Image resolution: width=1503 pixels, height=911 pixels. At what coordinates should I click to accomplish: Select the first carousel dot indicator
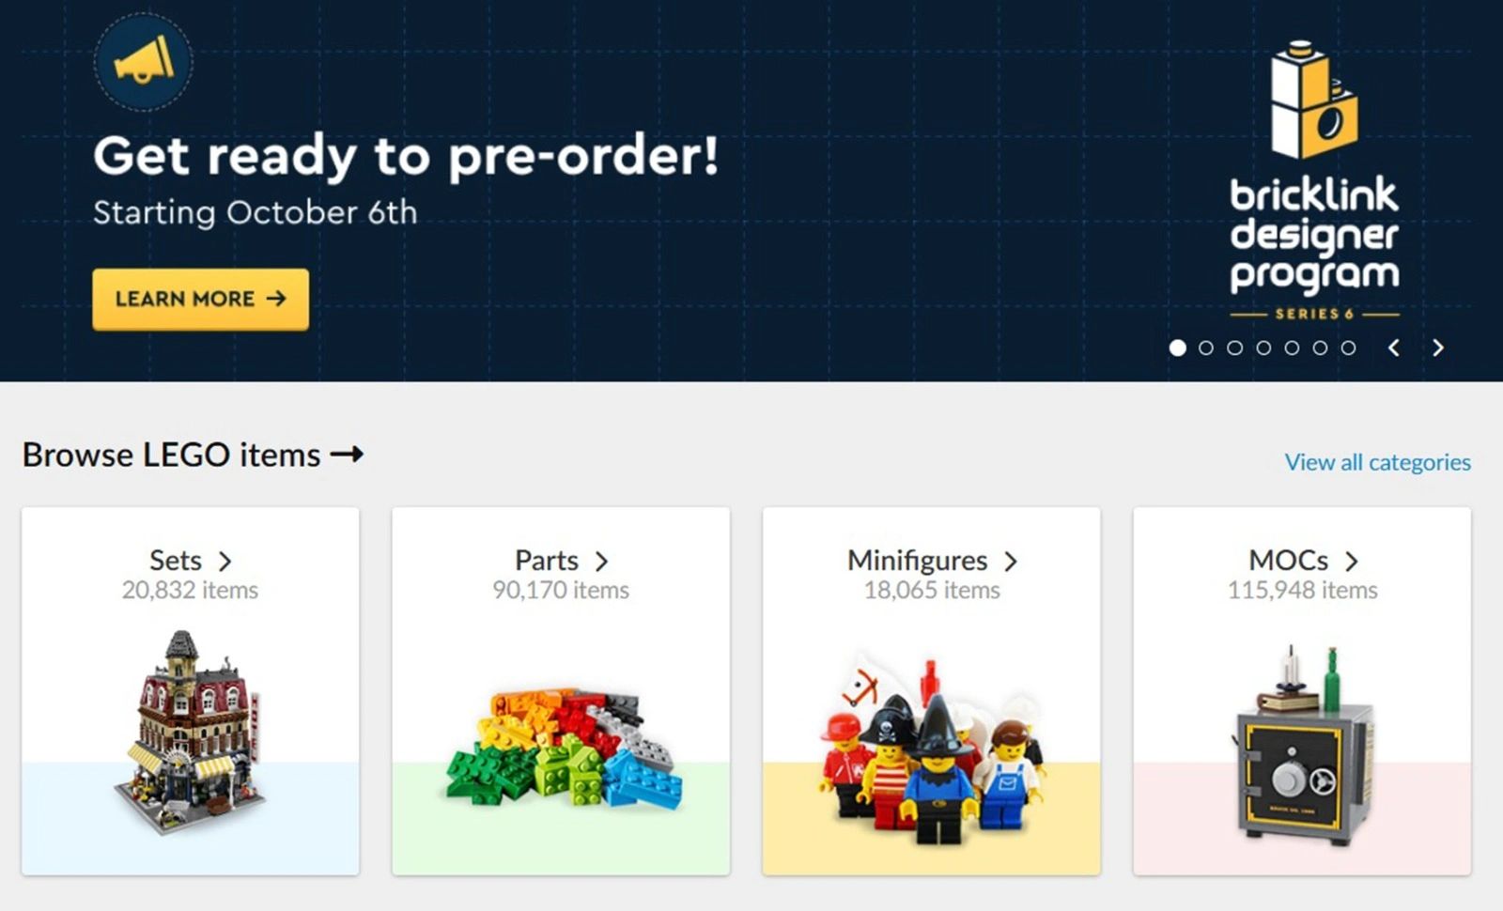pyautogui.click(x=1177, y=347)
